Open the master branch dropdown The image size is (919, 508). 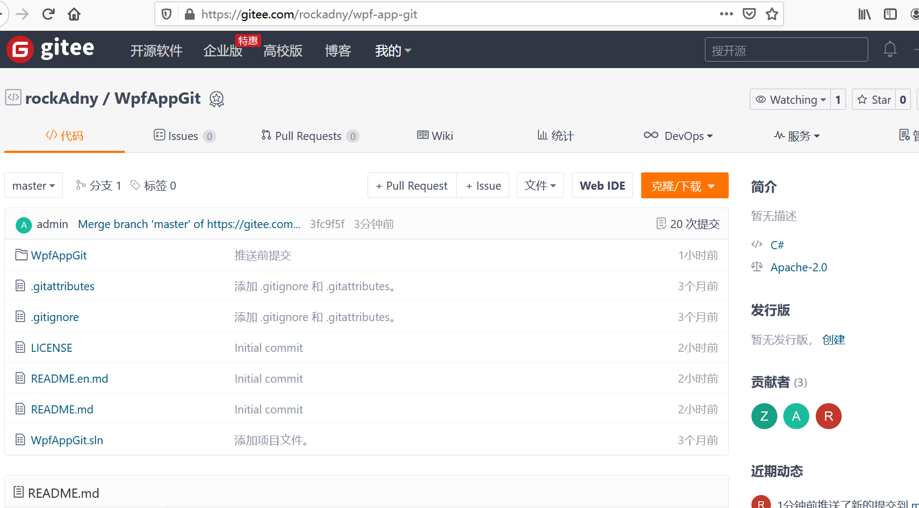(34, 185)
